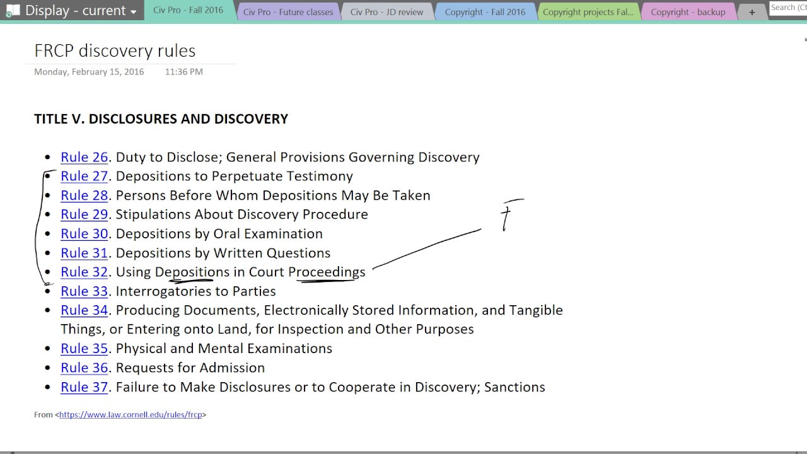Open Rule 36 Requests for Admission link
The width and height of the screenshot is (807, 454).
click(x=84, y=368)
